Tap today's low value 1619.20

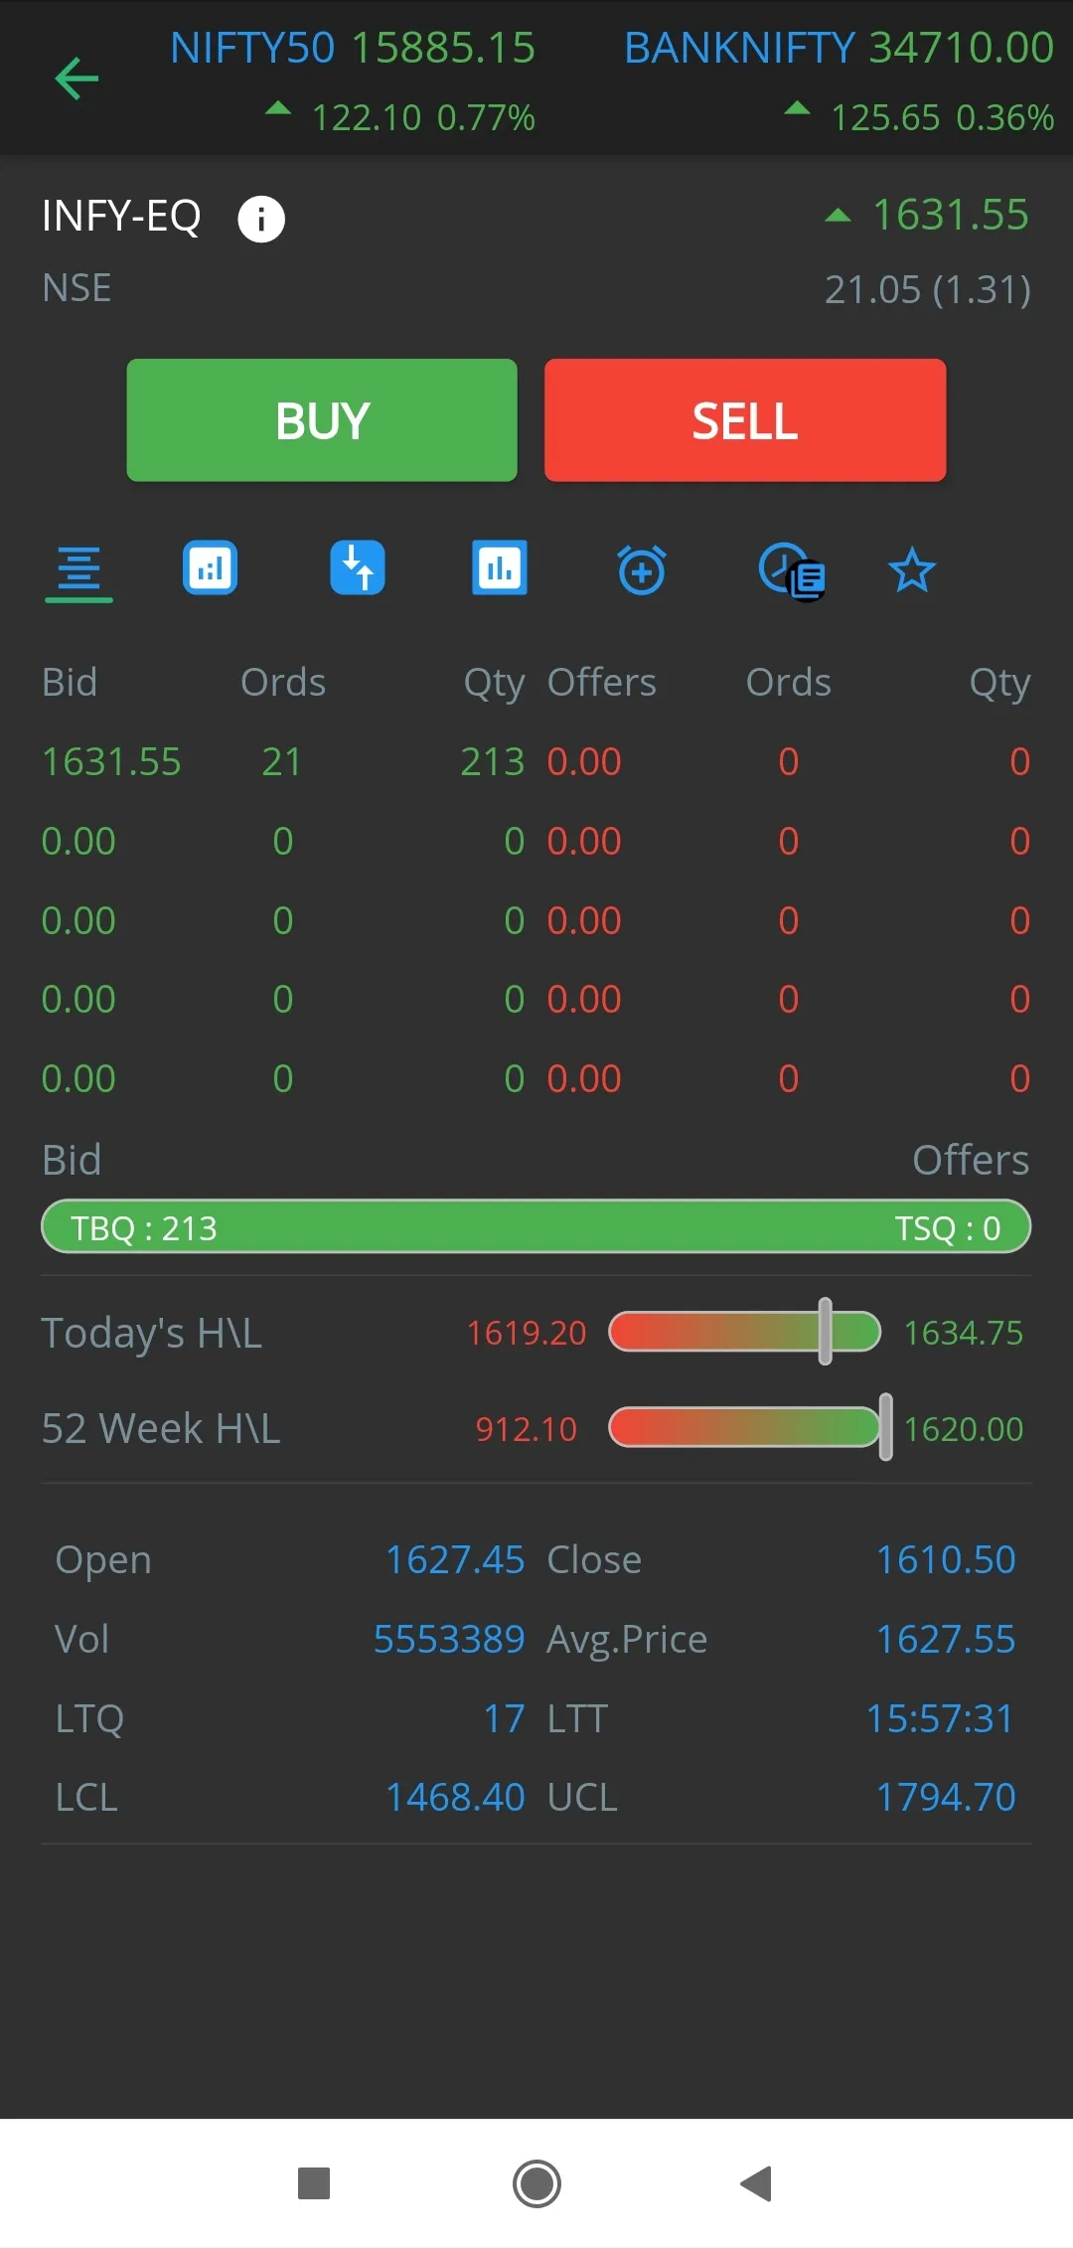click(x=527, y=1333)
